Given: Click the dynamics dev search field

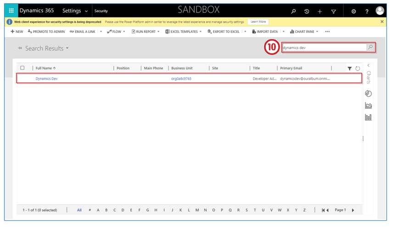Looking at the screenshot, I should [323, 47].
